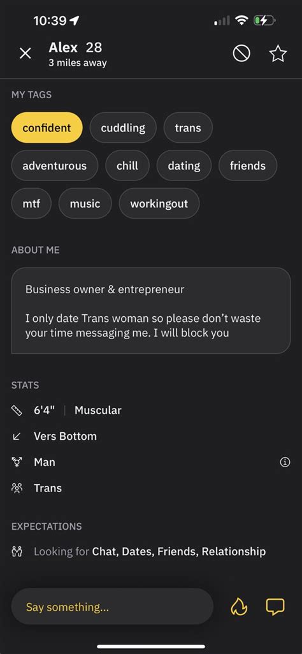This screenshot has width=302, height=654.
Task: Select the trans tag
Action: 188,127
